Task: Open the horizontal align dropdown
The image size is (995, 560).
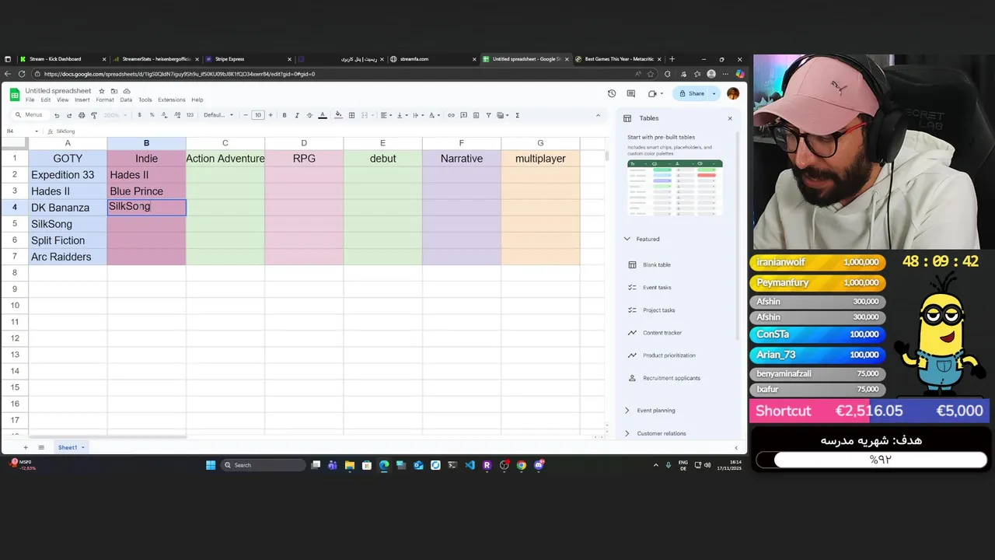Action: tap(386, 115)
